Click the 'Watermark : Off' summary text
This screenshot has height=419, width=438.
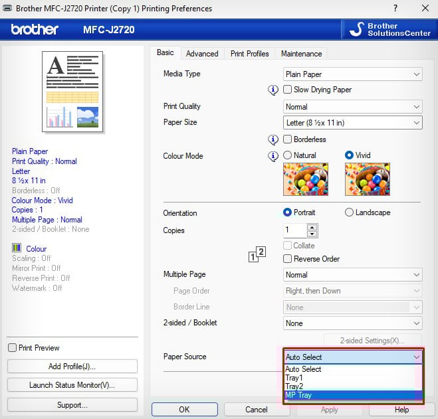pos(37,288)
